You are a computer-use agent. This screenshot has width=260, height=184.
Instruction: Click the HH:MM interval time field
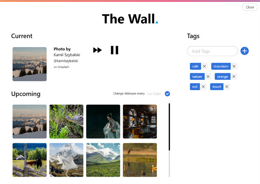(x=154, y=94)
